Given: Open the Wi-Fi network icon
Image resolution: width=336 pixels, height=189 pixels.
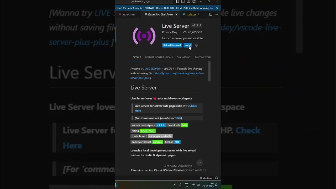Looking at the screenshot, I should click(x=194, y=185).
